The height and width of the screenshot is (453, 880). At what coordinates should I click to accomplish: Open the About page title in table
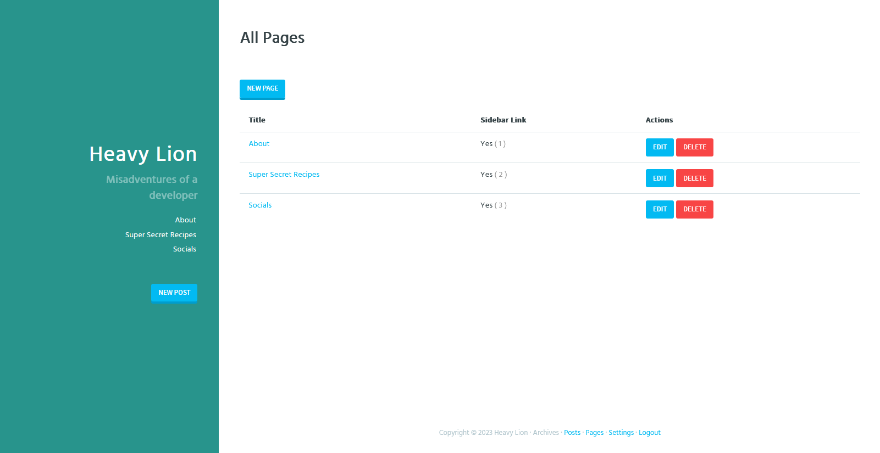[259, 144]
